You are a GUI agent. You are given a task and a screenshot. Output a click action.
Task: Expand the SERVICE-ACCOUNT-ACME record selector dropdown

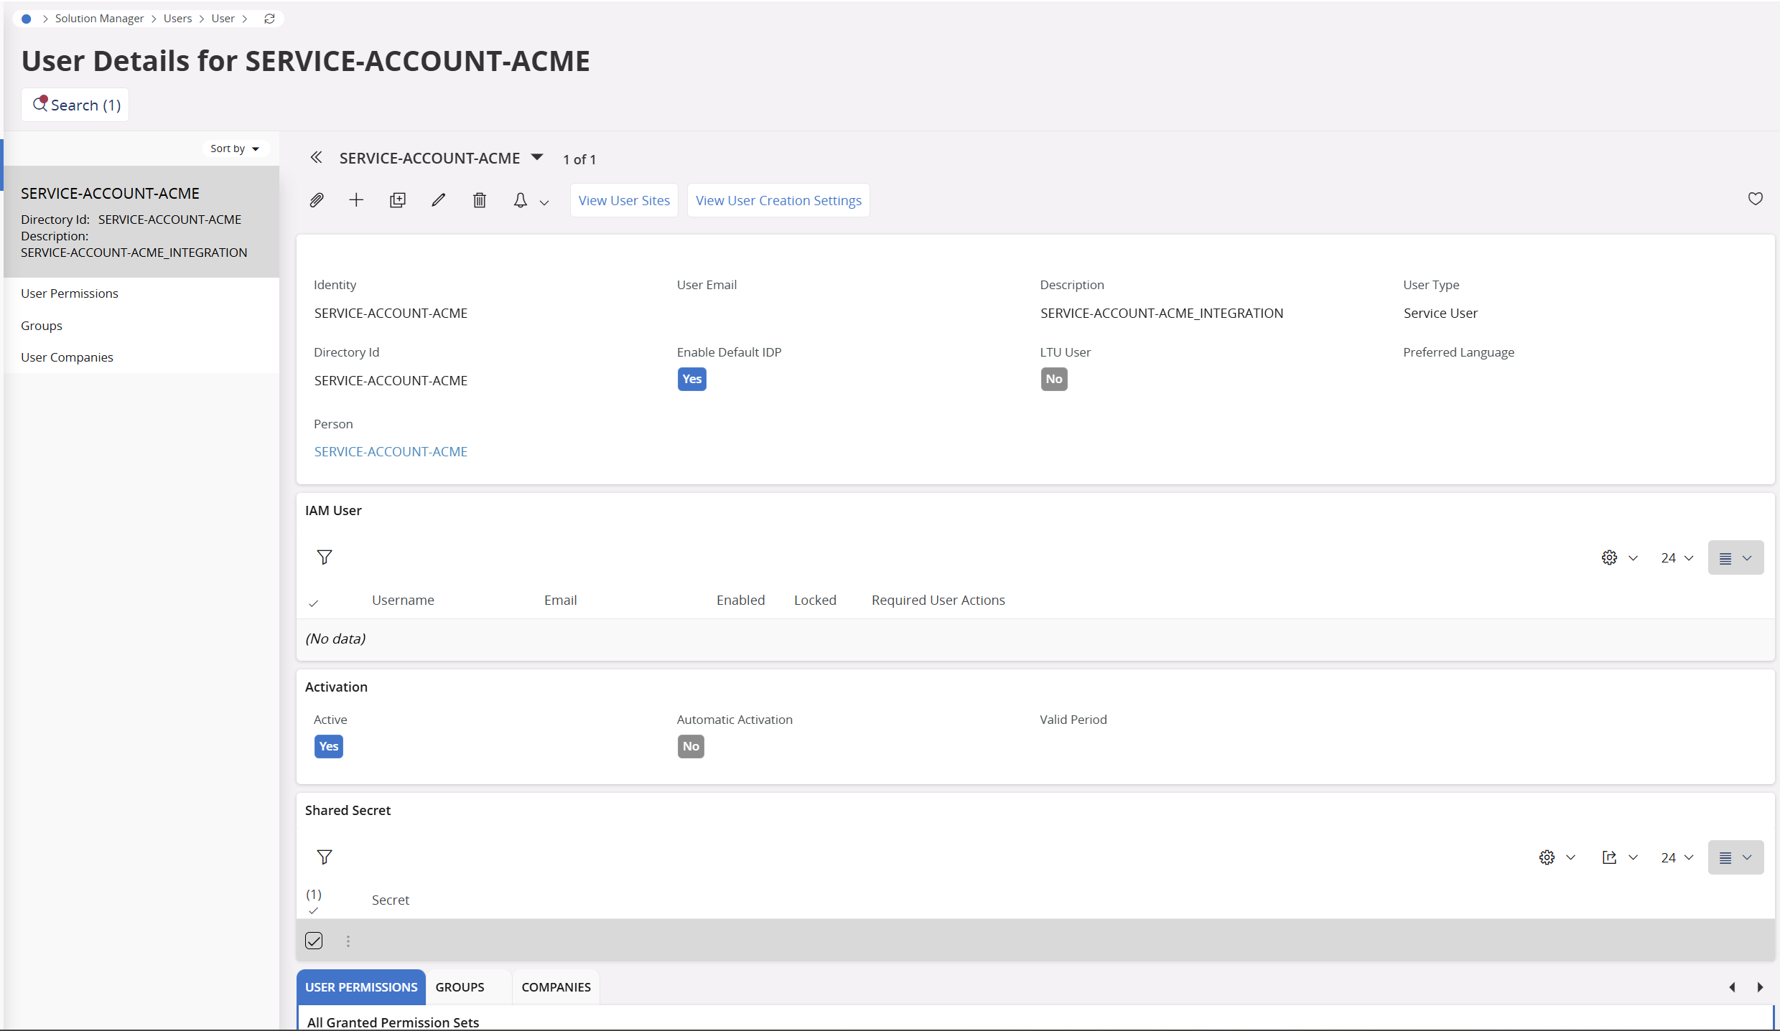click(x=537, y=158)
